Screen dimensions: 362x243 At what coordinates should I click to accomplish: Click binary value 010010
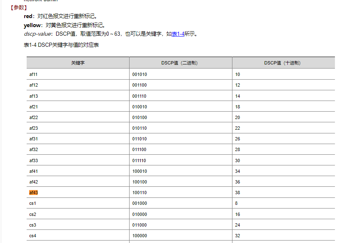(139, 107)
